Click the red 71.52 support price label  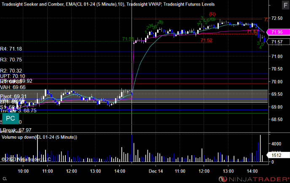[x=207, y=40]
